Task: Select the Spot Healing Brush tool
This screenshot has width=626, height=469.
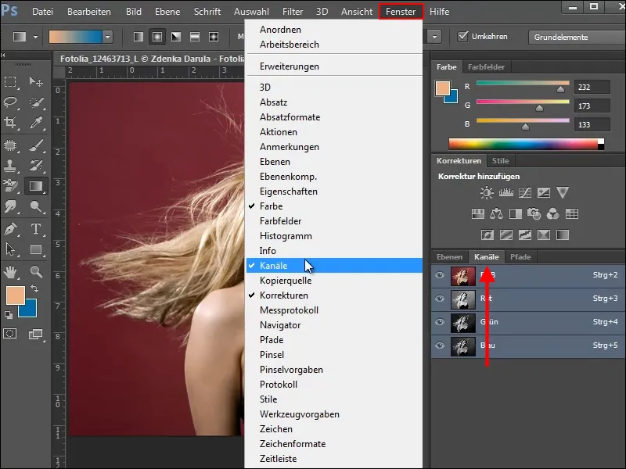Action: (x=10, y=145)
